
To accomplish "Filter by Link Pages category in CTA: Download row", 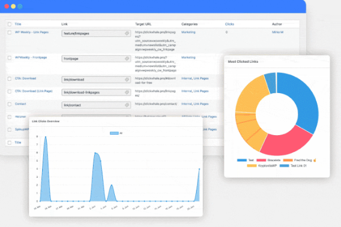I will tap(201, 78).
